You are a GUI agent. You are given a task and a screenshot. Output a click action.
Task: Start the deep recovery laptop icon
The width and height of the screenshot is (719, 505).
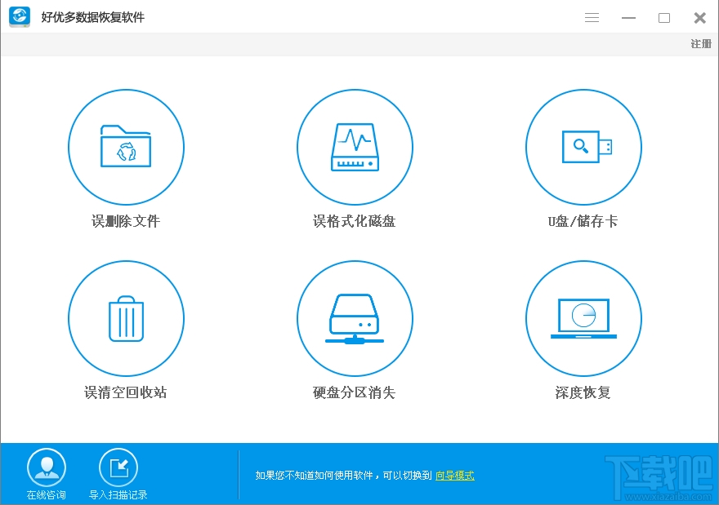click(x=583, y=318)
